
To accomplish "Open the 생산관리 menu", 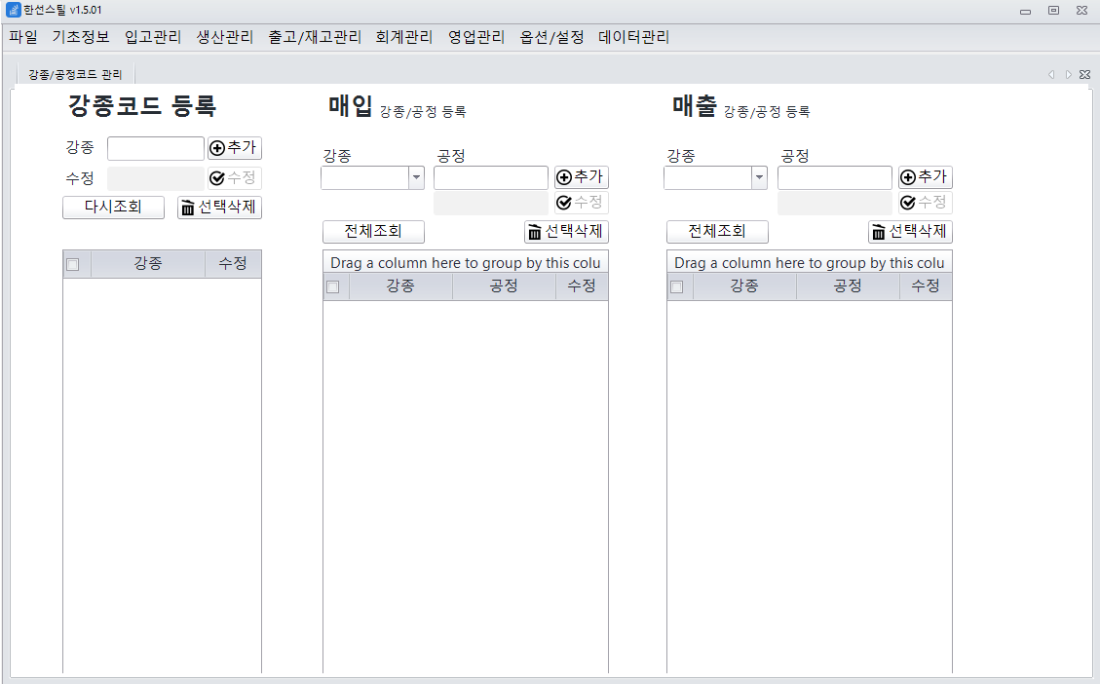I will (x=224, y=37).
